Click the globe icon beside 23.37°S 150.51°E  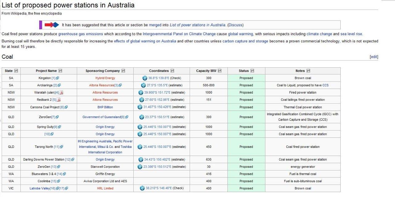pyautogui.click(x=142, y=117)
